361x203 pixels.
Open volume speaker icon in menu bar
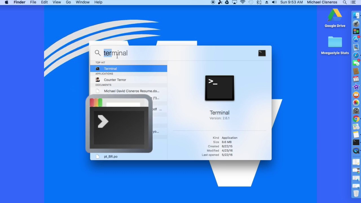(274, 2)
